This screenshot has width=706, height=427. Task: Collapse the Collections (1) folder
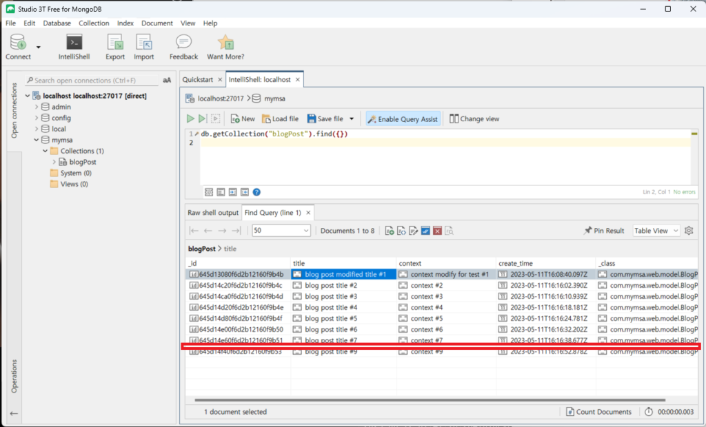(x=45, y=152)
